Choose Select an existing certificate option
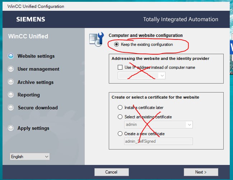This screenshot has width=233, height=180. (120, 117)
